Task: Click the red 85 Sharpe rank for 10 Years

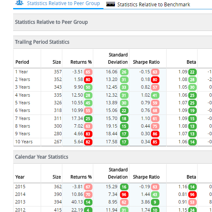Action: [x=155, y=142]
